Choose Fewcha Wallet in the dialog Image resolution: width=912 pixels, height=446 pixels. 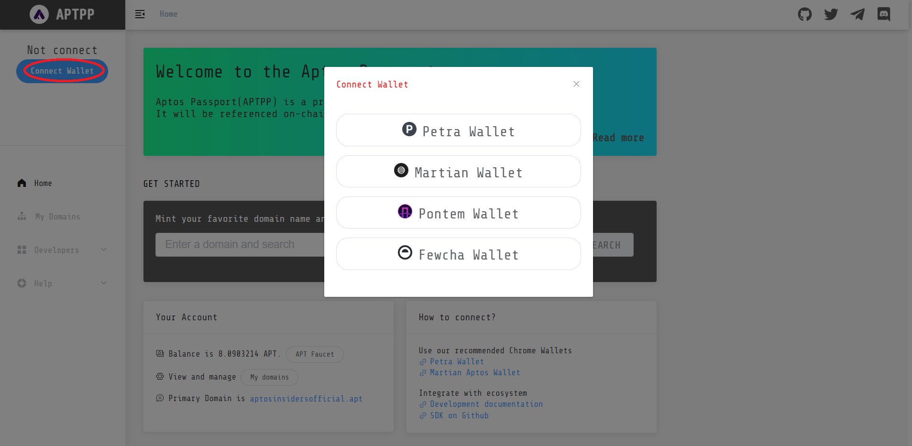(x=459, y=254)
